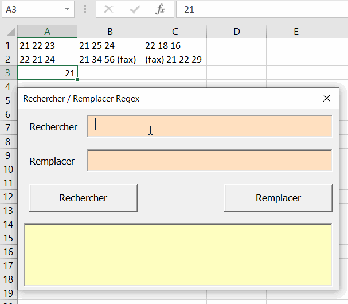Click the formula bar resize dots handle
This screenshot has height=304, width=348.
click(85, 10)
